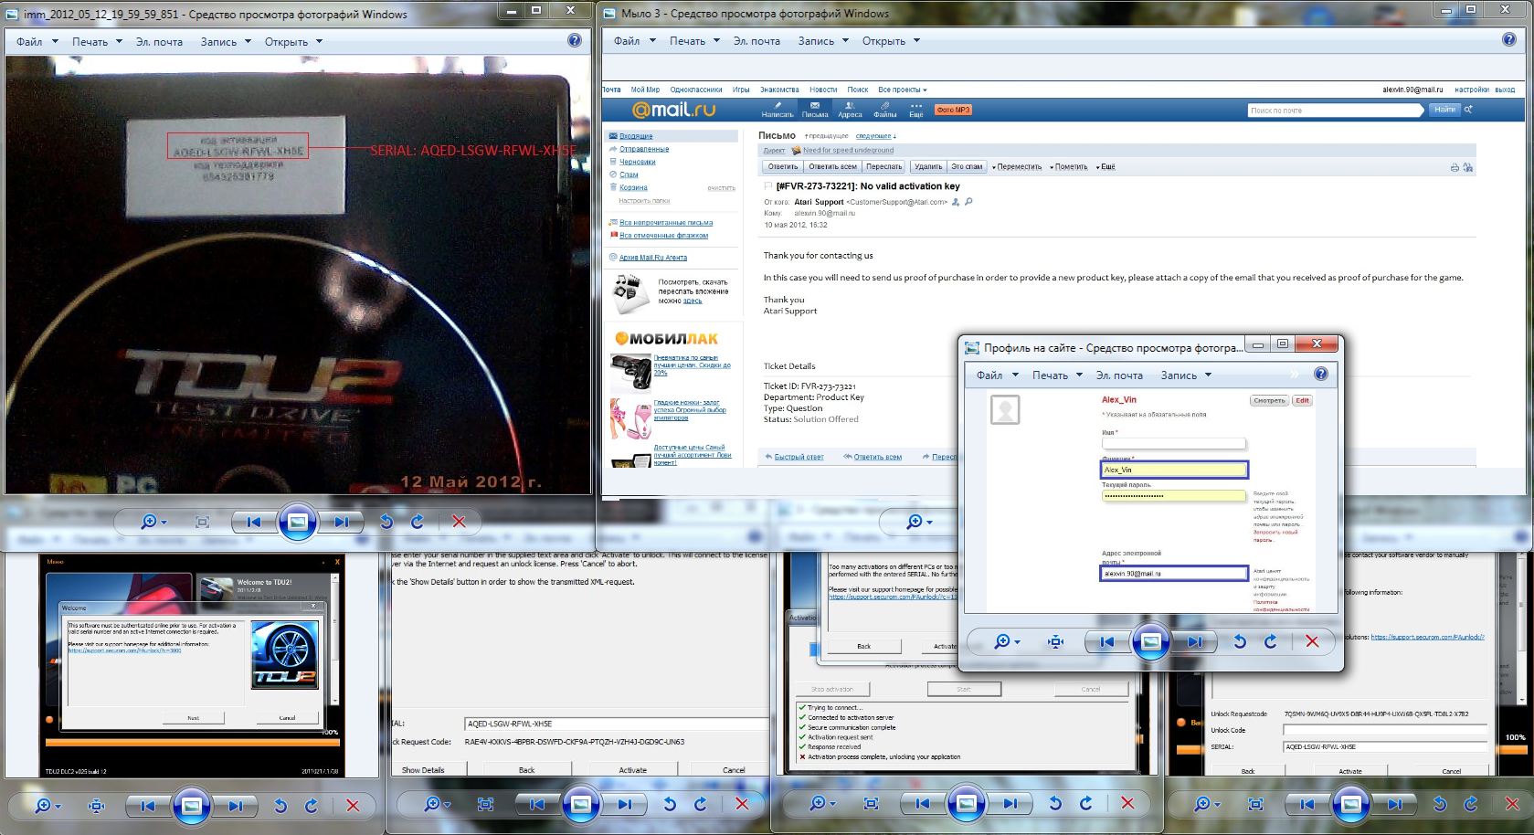Delete the image in Профиль на сайте window
1534x835 pixels.
click(1312, 642)
